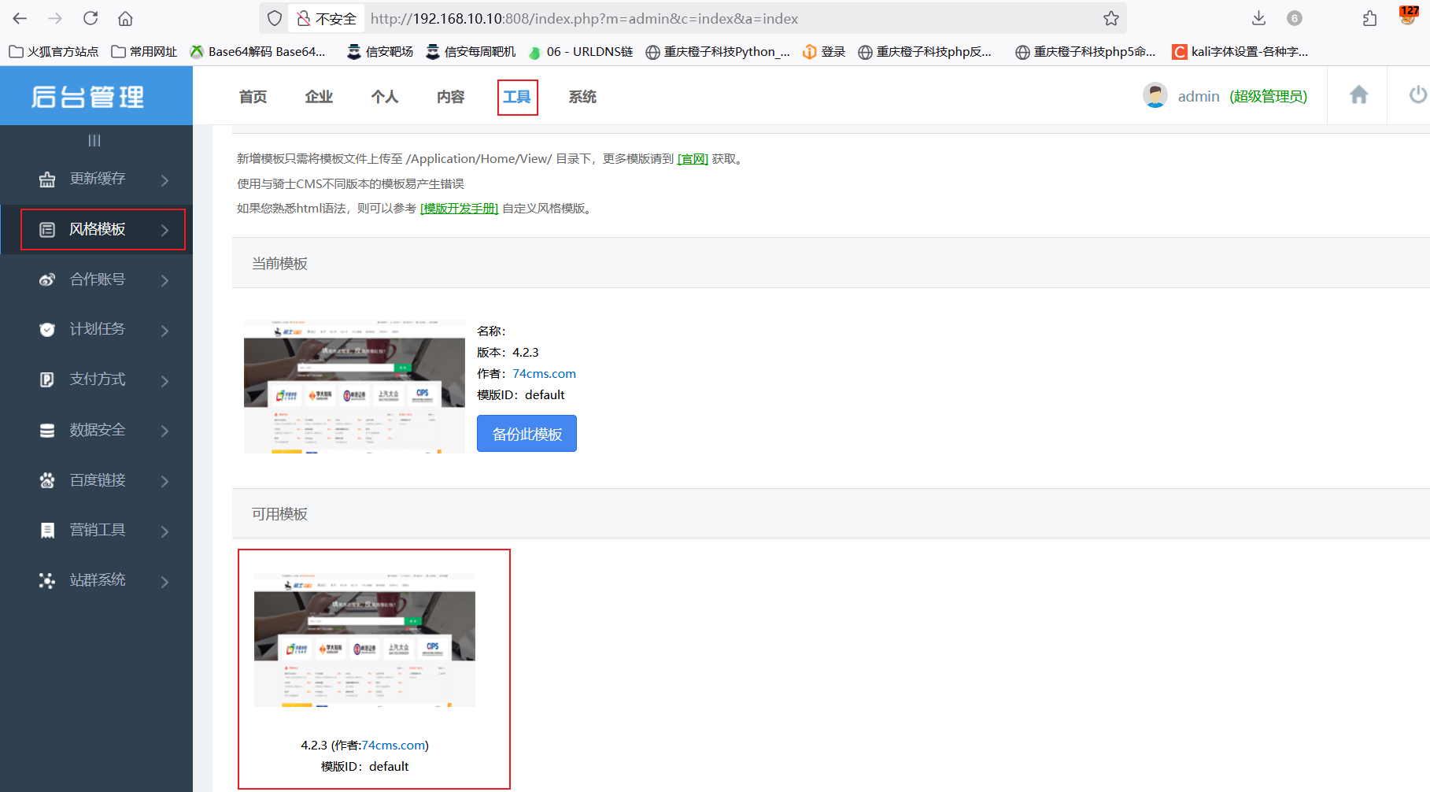Viewport: 1430px width, 792px height.
Task: Bookmark this page with the star icon
Action: pyautogui.click(x=1110, y=18)
